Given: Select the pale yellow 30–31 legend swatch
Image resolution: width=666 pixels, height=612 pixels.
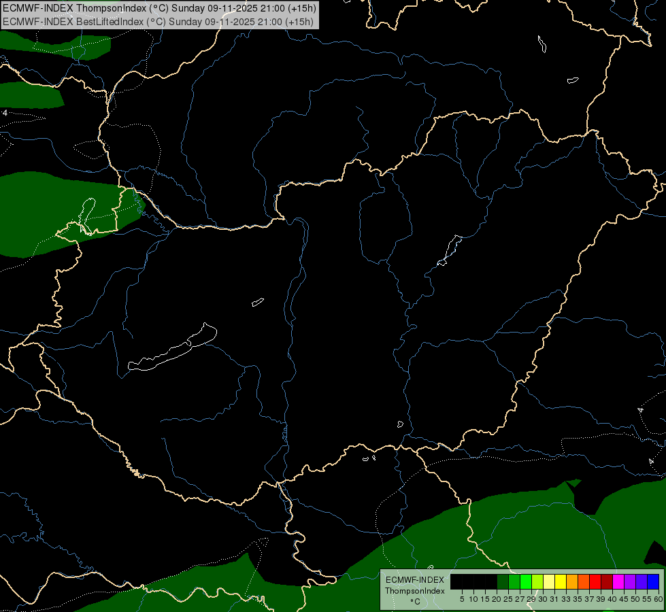Looking at the screenshot, I should pyautogui.click(x=549, y=581).
